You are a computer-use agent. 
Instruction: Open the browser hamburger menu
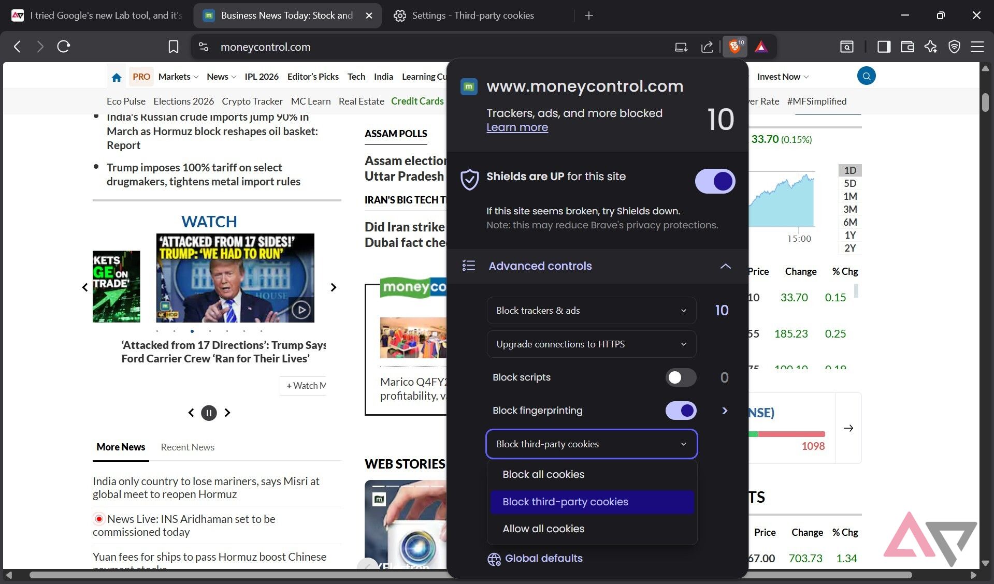click(977, 47)
